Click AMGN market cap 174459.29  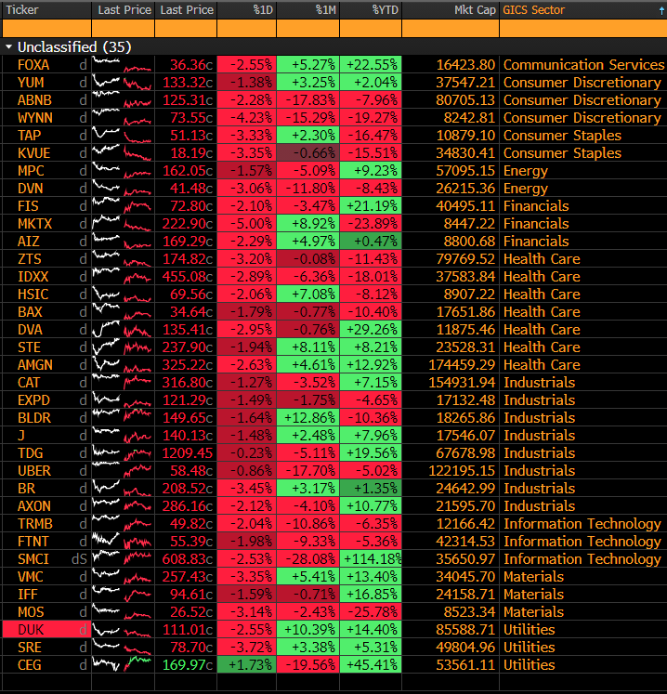point(462,365)
